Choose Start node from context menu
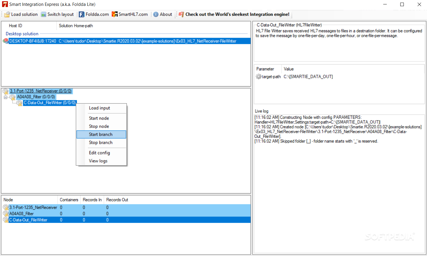 pos(101,118)
